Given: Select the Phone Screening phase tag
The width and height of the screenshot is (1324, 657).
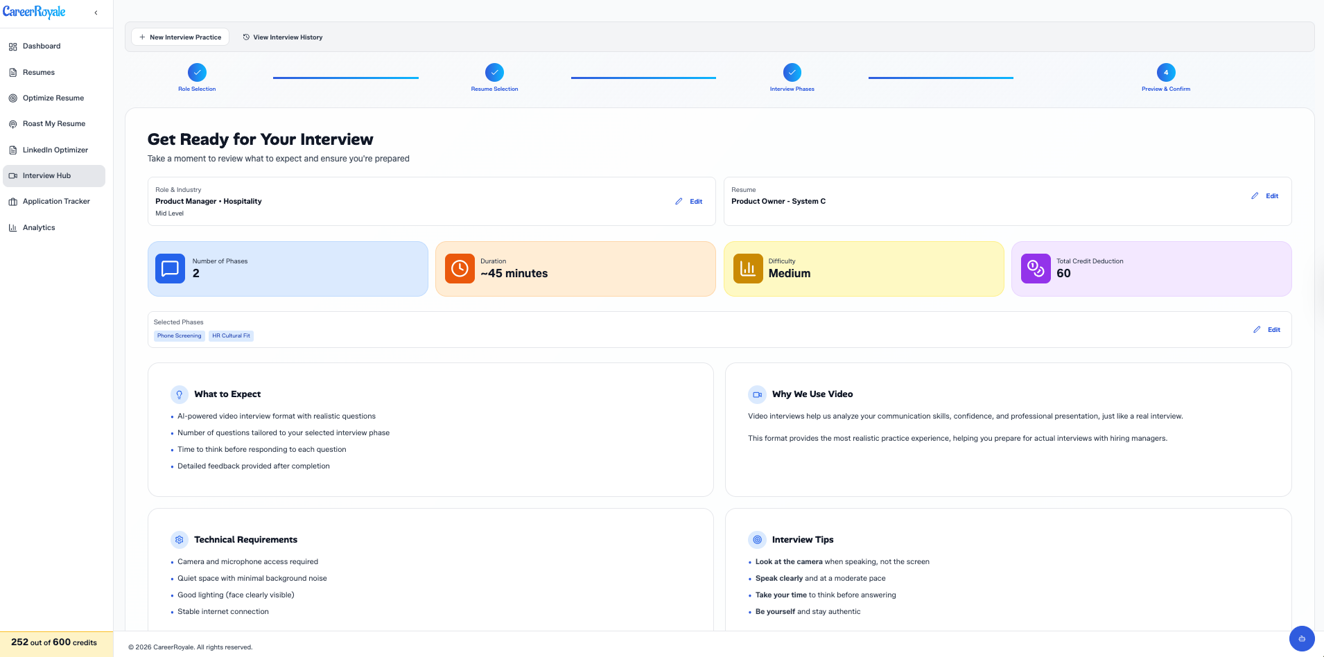Looking at the screenshot, I should 179,335.
